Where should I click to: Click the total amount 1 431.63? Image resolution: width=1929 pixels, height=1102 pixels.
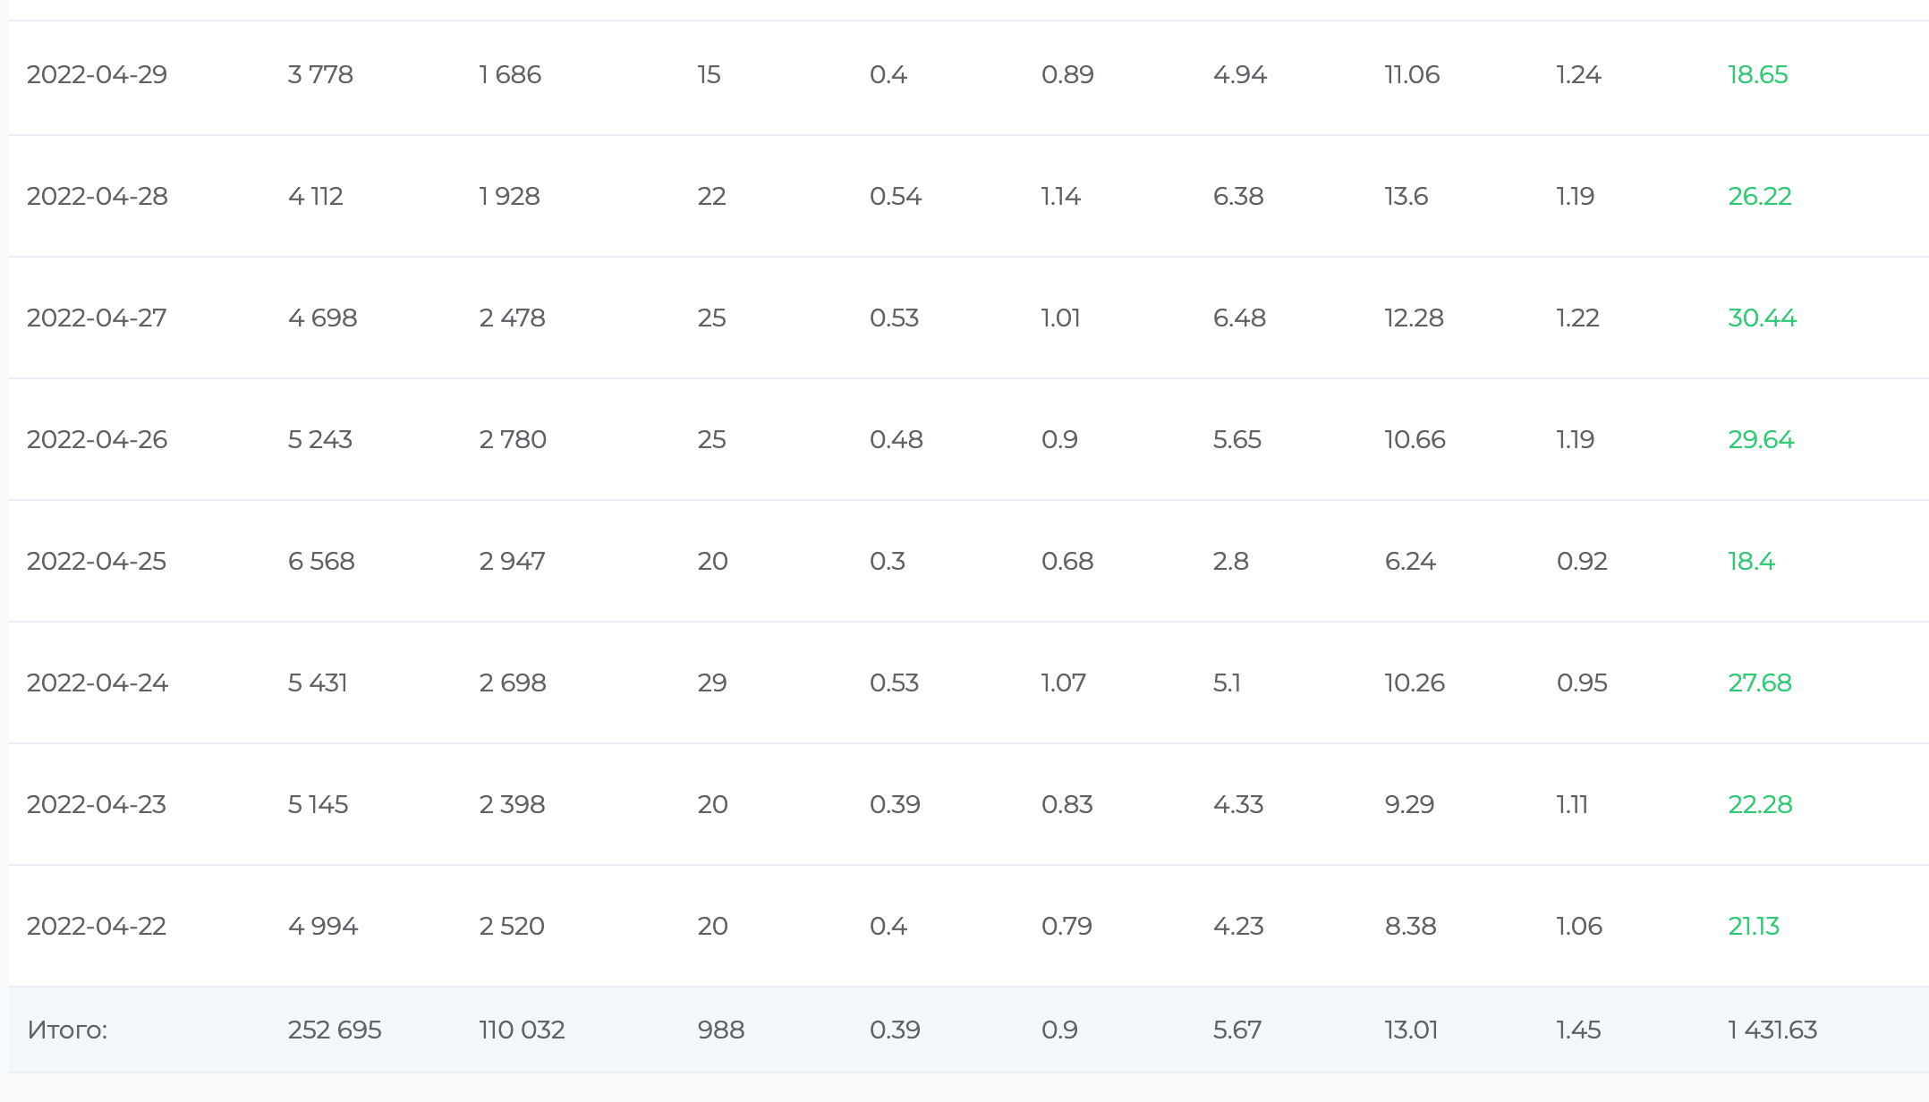pyautogui.click(x=1772, y=1030)
